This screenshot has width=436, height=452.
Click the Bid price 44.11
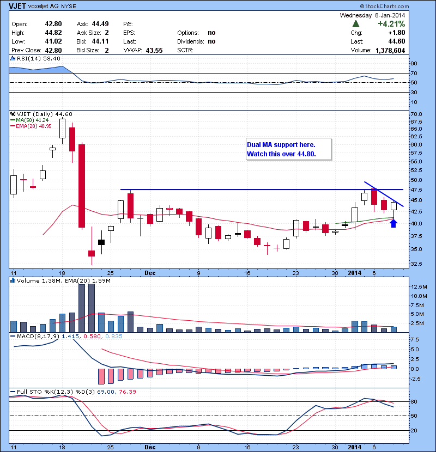coord(100,41)
